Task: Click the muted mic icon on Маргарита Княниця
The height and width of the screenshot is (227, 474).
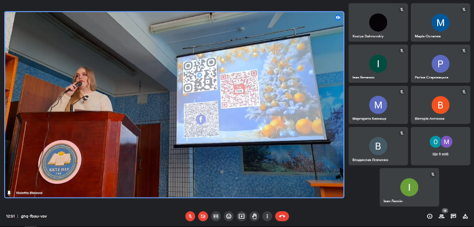Action: point(401,92)
